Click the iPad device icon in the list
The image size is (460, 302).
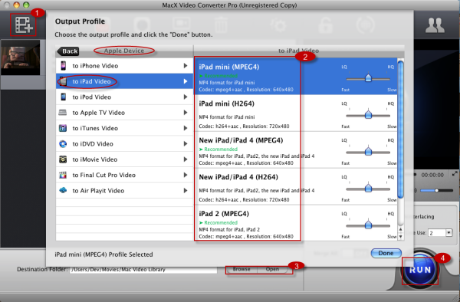(63, 81)
